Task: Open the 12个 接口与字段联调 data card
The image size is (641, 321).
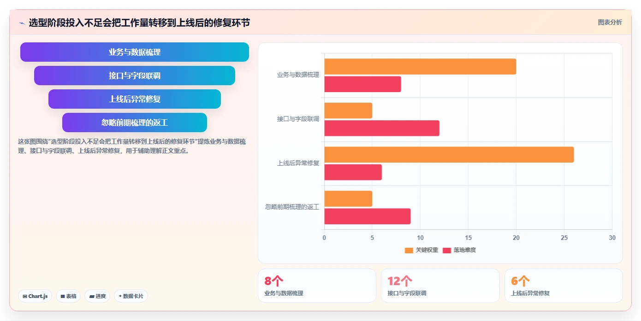Action: [440, 286]
